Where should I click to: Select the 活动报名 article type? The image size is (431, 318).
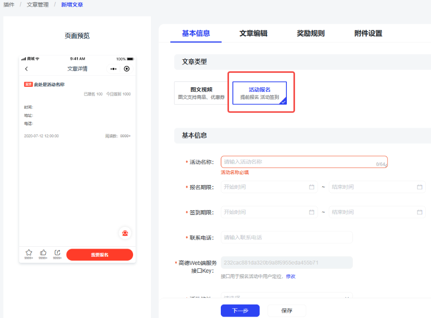point(259,93)
